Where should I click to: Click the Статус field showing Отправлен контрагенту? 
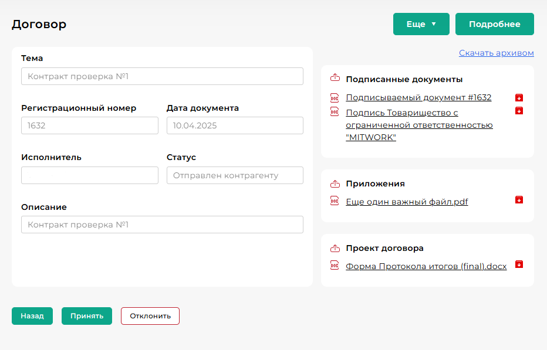235,175
